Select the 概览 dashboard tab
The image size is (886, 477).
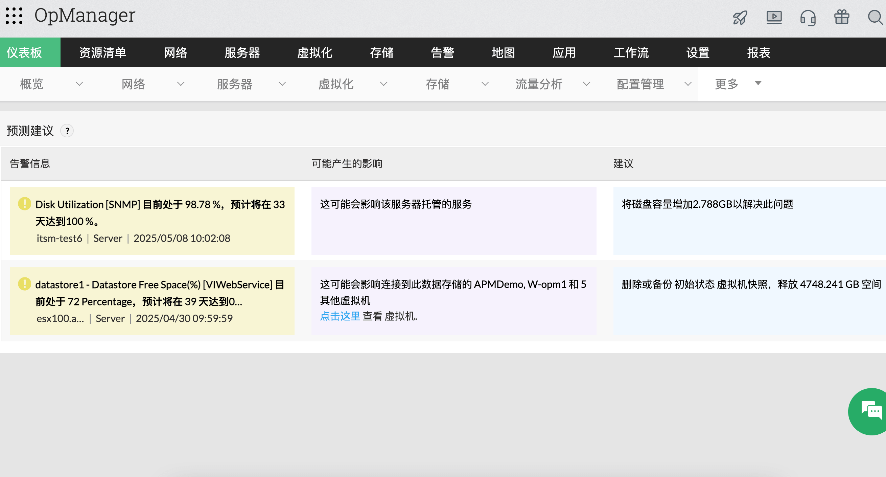coord(32,84)
